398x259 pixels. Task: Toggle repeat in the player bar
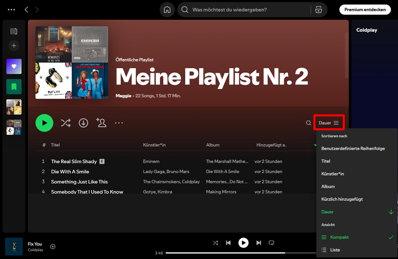click(271, 243)
